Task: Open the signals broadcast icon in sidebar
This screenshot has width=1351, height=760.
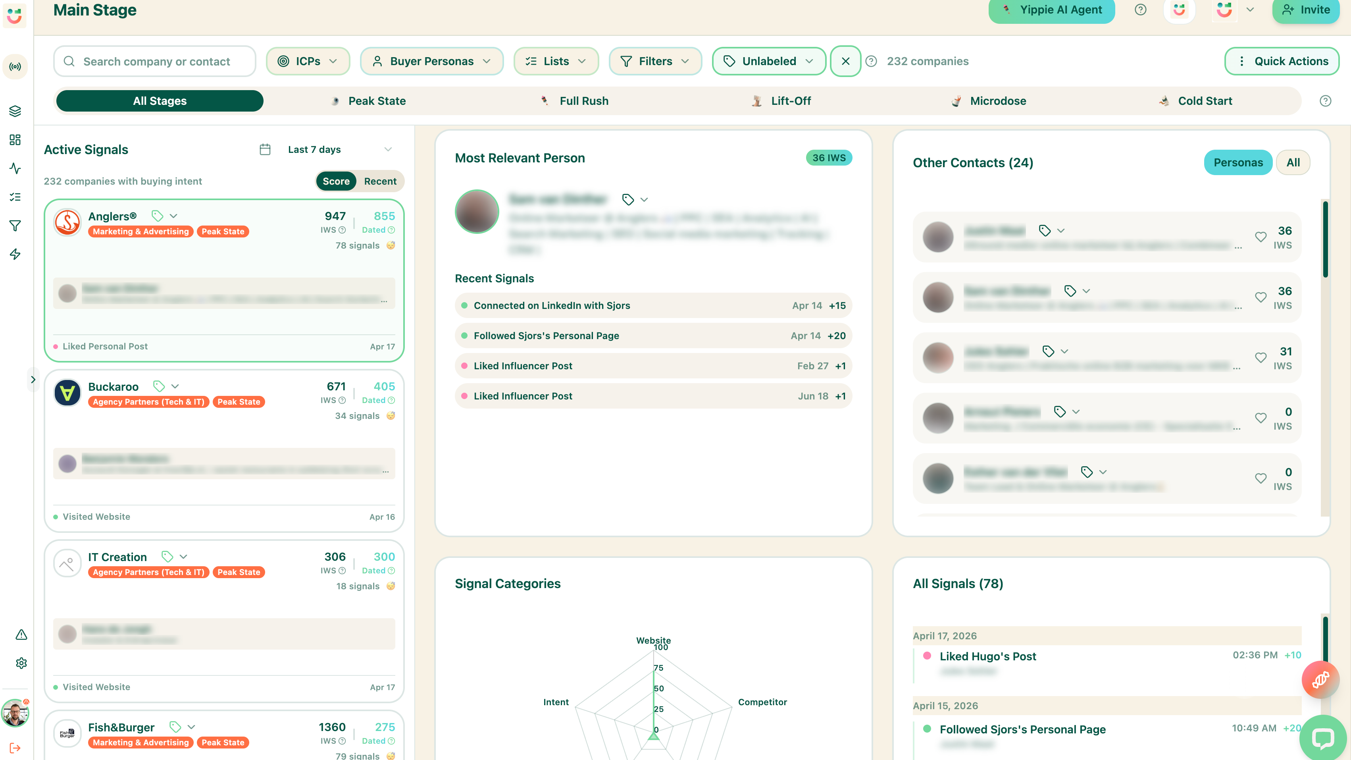Action: (15, 67)
